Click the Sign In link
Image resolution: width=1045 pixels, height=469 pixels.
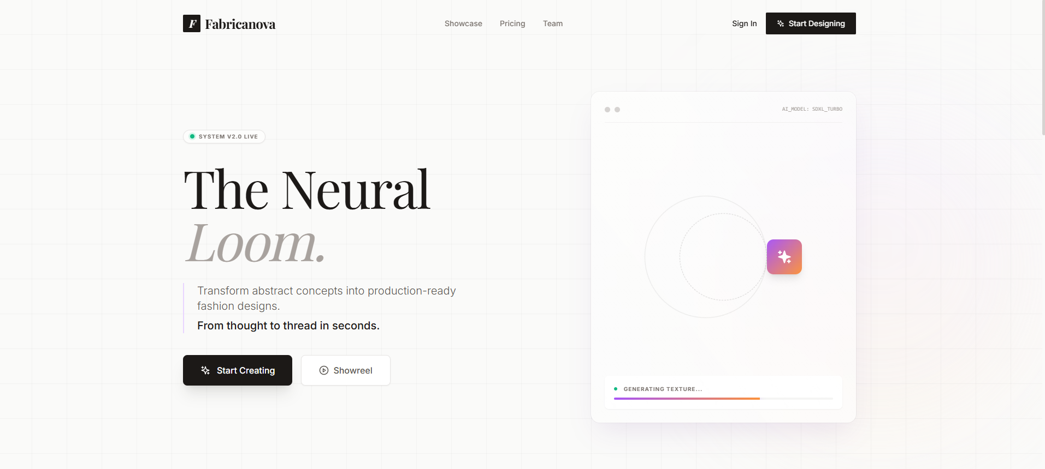(x=744, y=23)
